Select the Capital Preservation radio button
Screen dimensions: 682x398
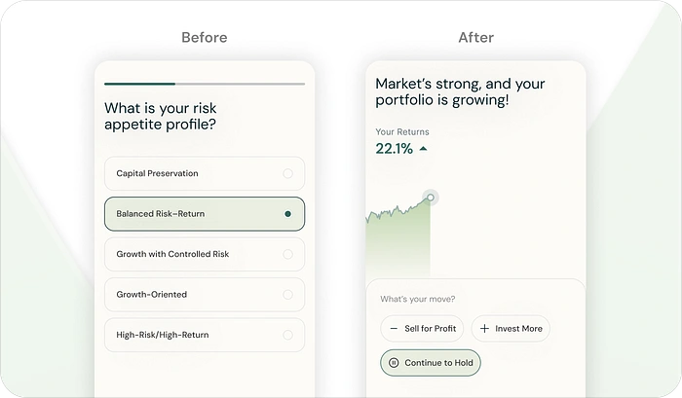pyautogui.click(x=287, y=173)
